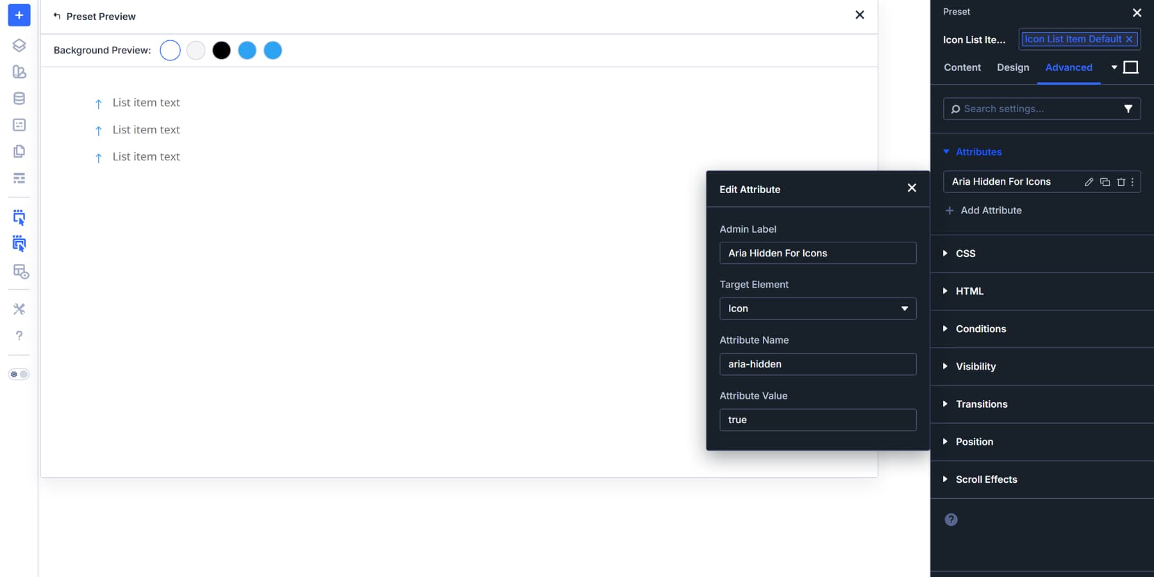Viewport: 1154px width, 577px height.
Task: Click the Preset Preview back arrow
Action: [58, 16]
